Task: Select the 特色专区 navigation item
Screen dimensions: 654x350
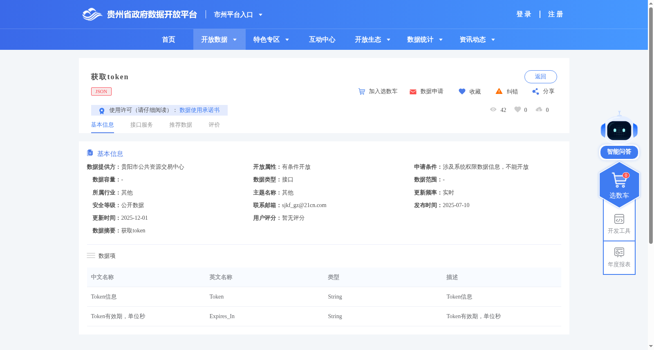Action: (267, 40)
